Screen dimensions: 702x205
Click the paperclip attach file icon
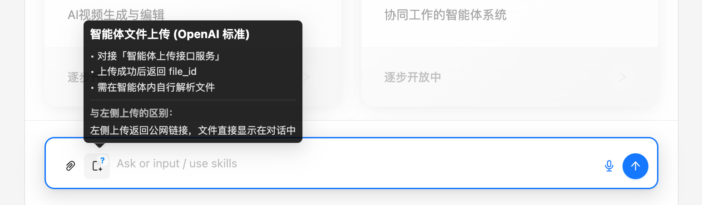(70, 166)
